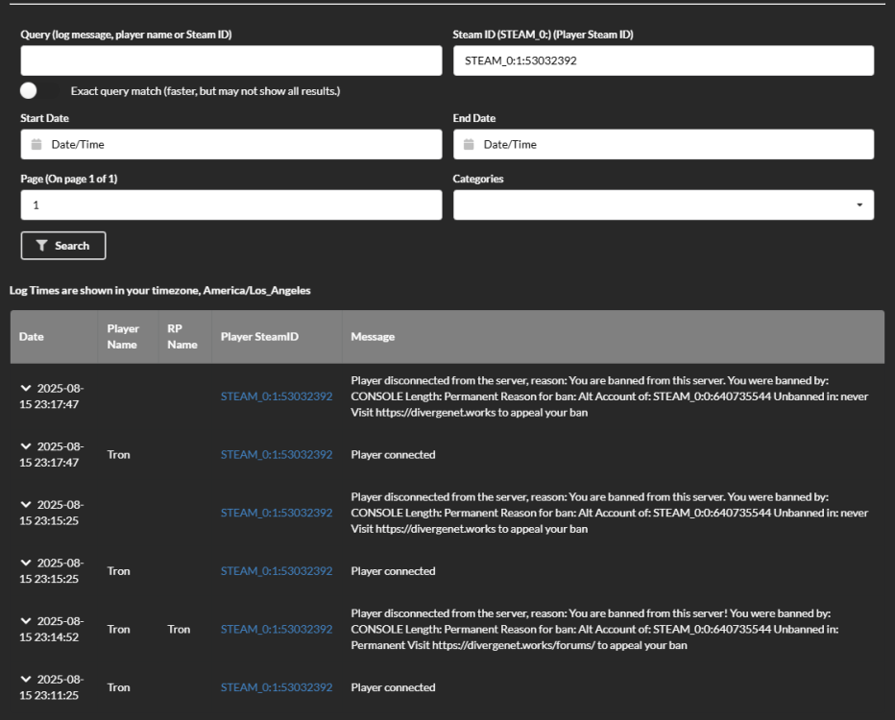Expand the 23:14:52 log entry row
Viewport: 895px width, 720px height.
(x=26, y=621)
